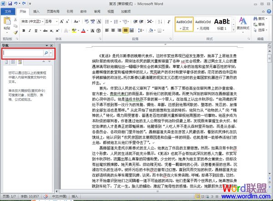Click the Paste (粘贴) icon
This screenshot has width=273, height=201.
(x=8, y=25)
